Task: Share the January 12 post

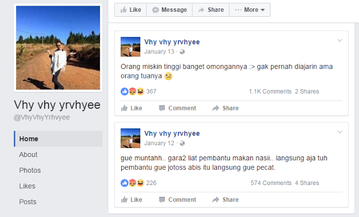Action: coord(225,200)
